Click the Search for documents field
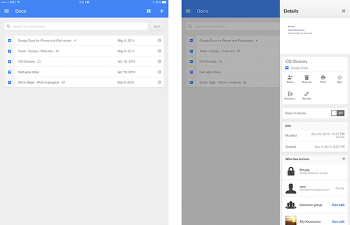This screenshot has height=225, width=350. (76, 26)
